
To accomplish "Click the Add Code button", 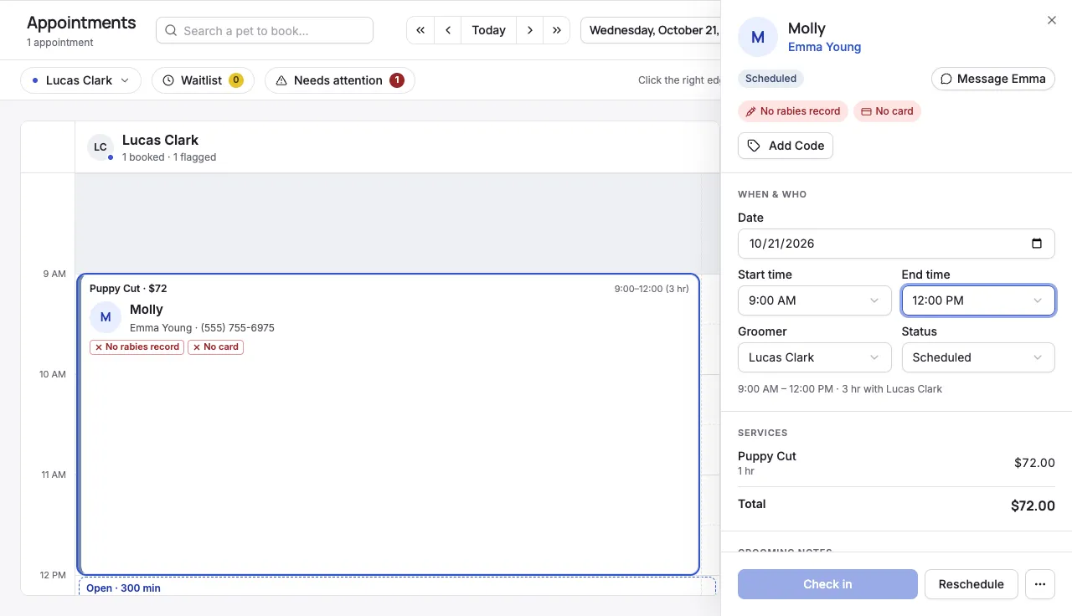I will (786, 146).
